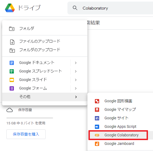Click the yellow Google Slides icon
Screen dimensions: 153x151
point(12,80)
